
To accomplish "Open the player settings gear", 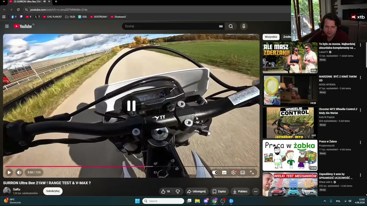I will pyautogui.click(x=234, y=173).
